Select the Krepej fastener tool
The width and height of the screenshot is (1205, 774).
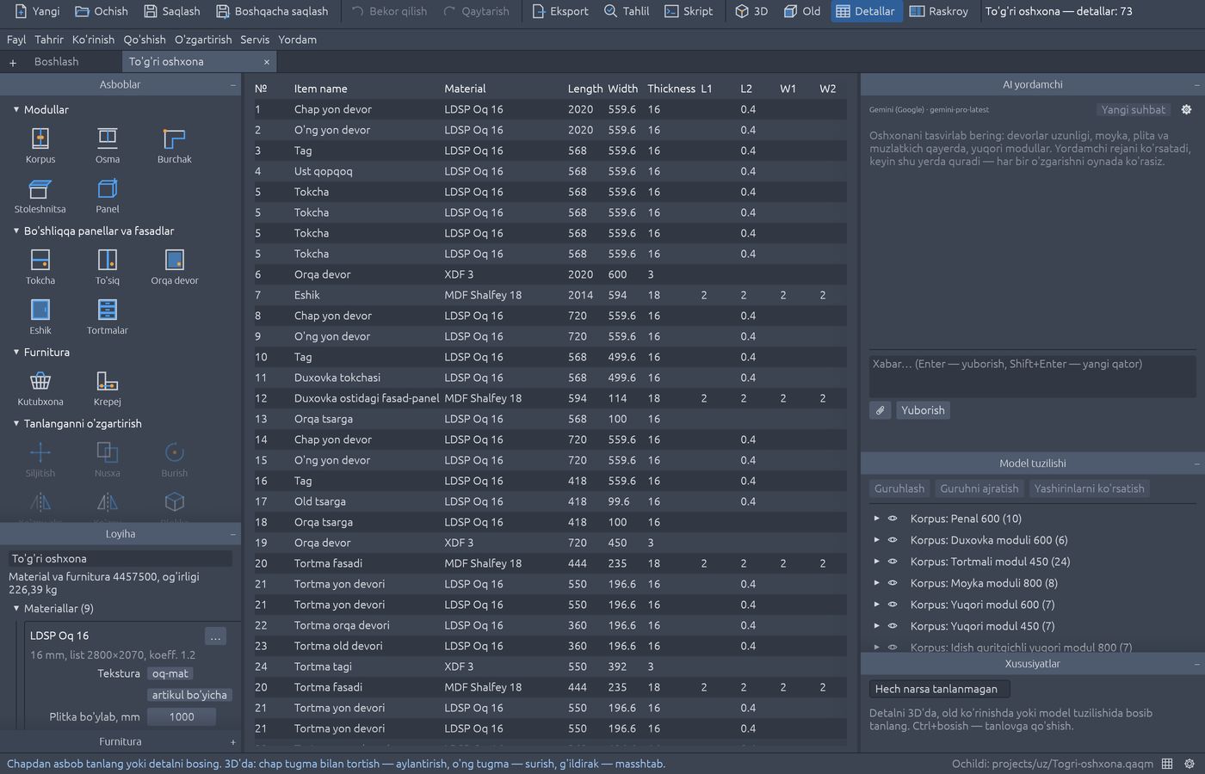pyautogui.click(x=108, y=388)
